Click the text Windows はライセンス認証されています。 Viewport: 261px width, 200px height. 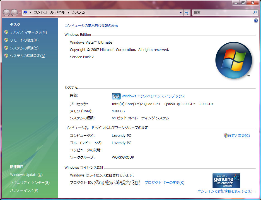click(102, 175)
